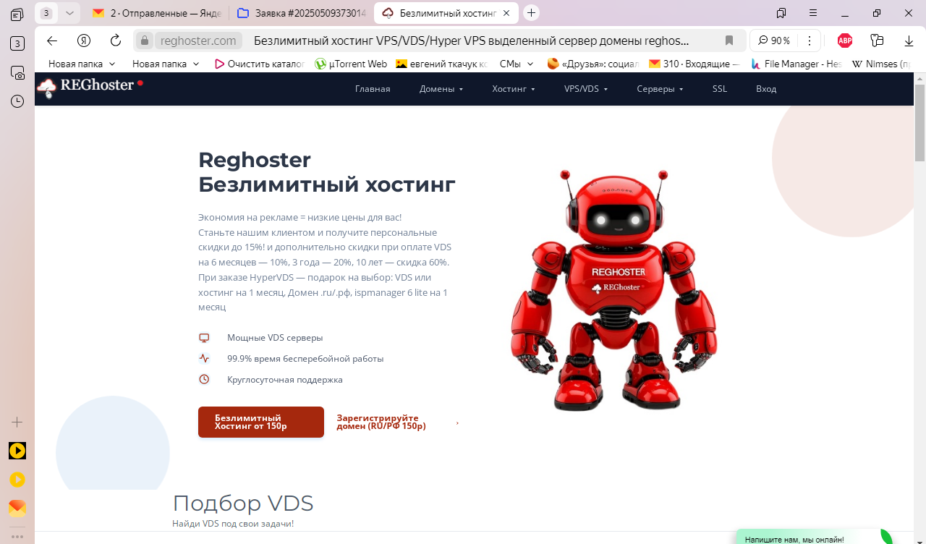Open the Серверы dropdown menu

click(x=658, y=88)
